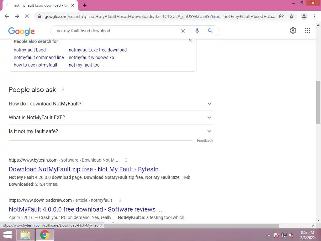321x241 pixels.
Task: Expand 'What is NotMyFault EXE?'
Action: pos(111,117)
